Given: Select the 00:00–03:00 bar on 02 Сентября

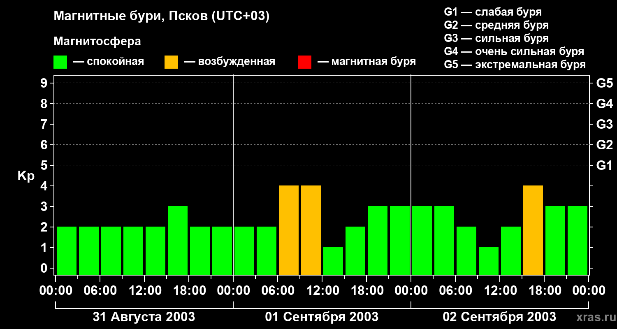Looking at the screenshot, I should [422, 241].
